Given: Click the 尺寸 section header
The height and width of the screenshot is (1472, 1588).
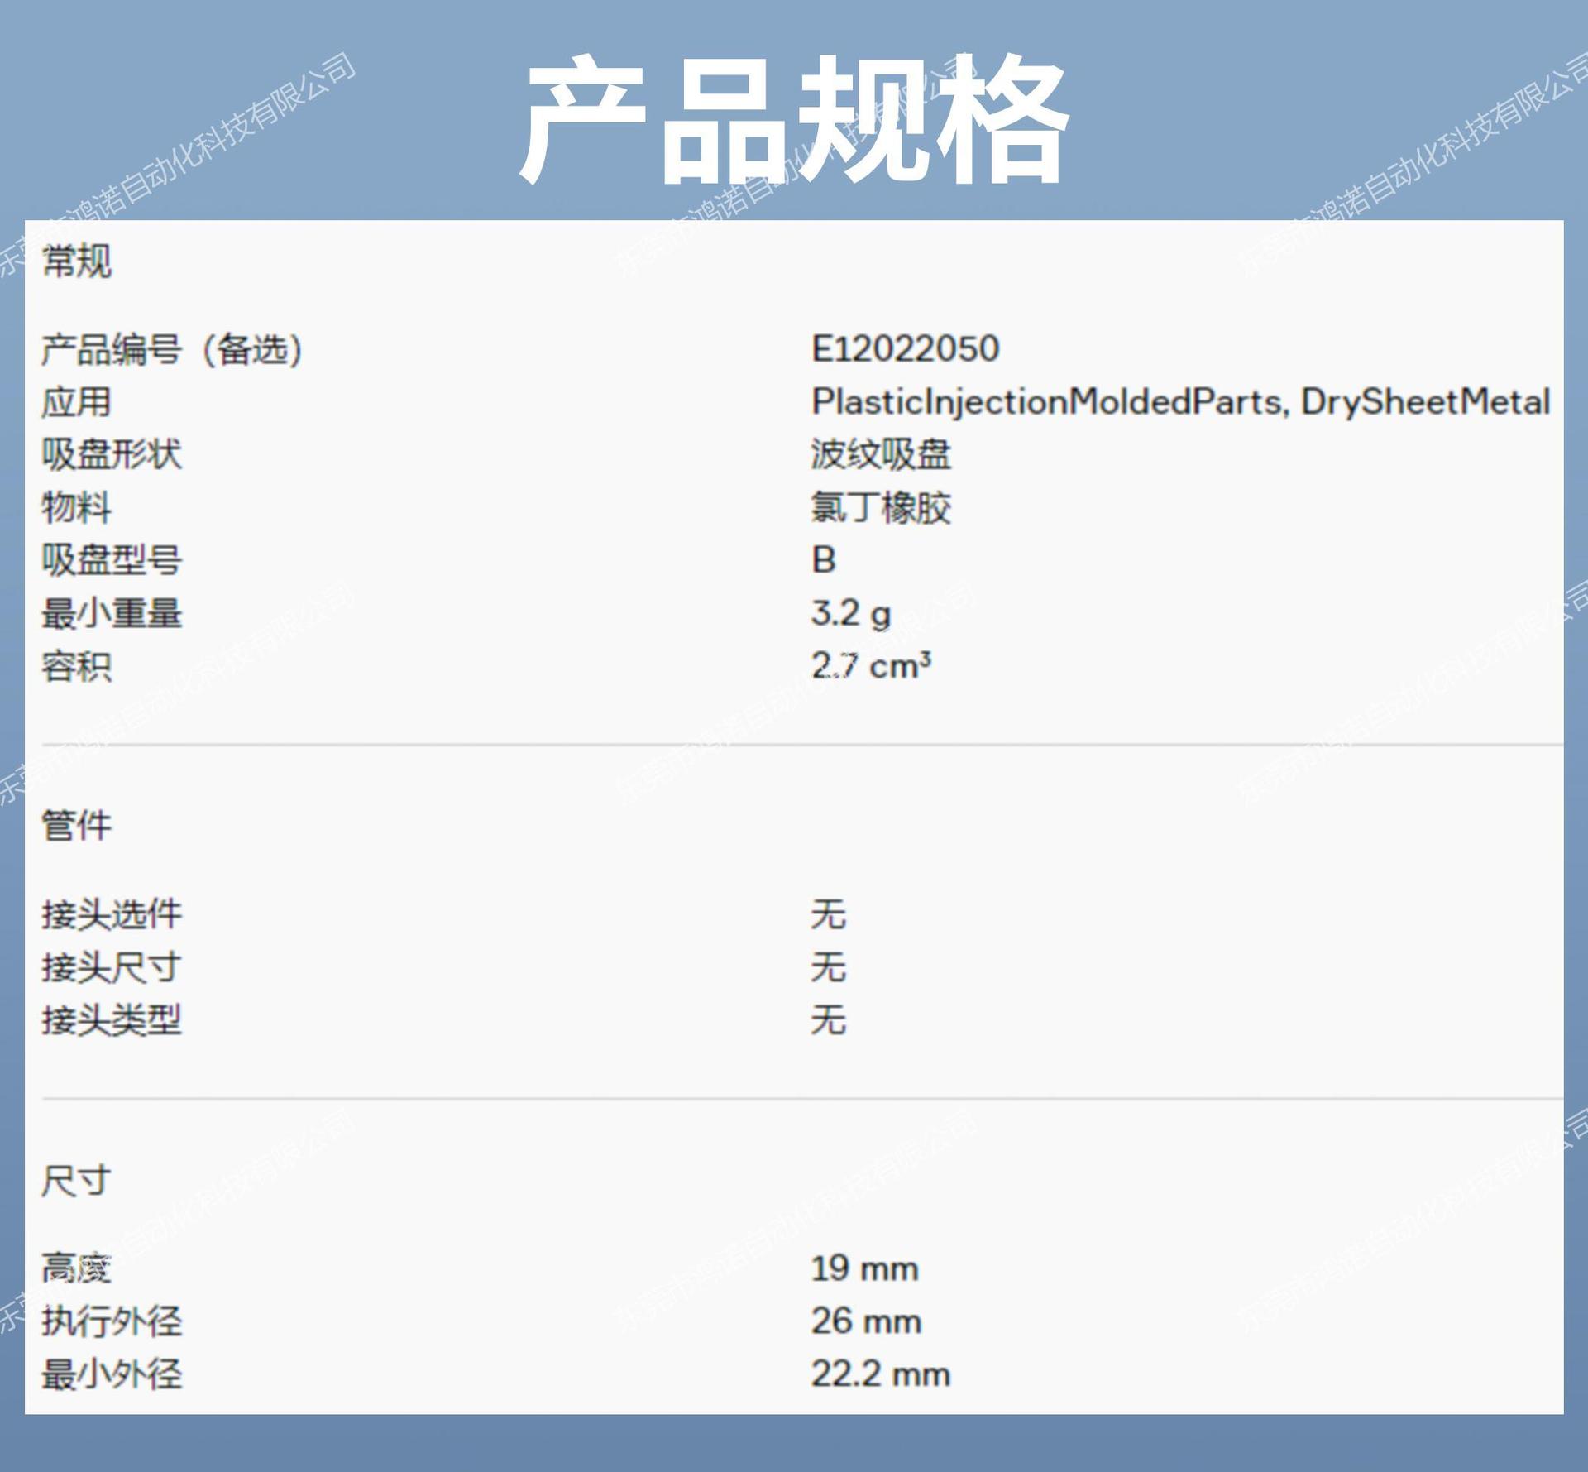Looking at the screenshot, I should 76,1180.
